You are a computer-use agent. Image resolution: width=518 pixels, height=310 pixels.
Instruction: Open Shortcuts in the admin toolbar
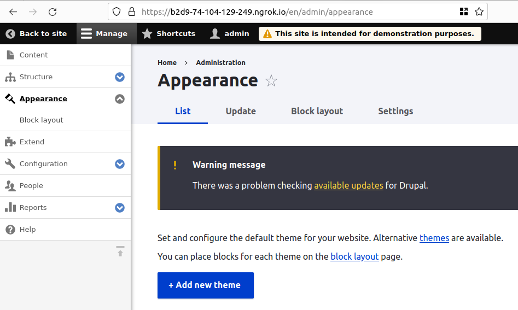pyautogui.click(x=169, y=33)
